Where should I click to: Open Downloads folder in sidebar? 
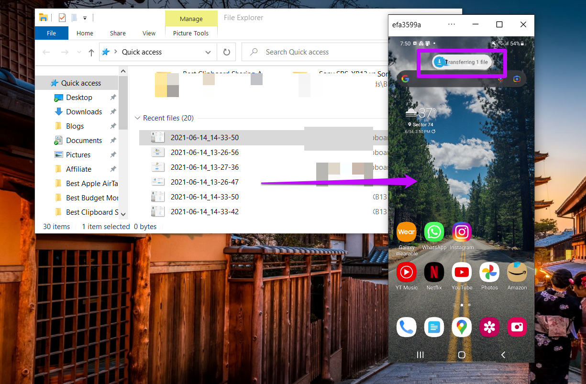(x=84, y=111)
